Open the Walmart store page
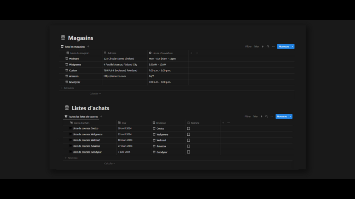This screenshot has width=355, height=199. click(74, 59)
